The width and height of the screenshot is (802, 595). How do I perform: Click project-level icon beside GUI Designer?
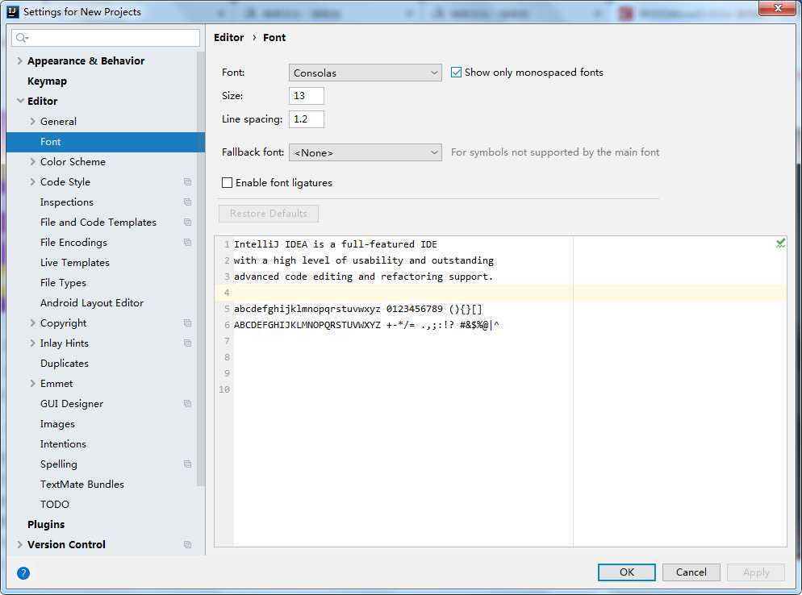click(x=188, y=404)
